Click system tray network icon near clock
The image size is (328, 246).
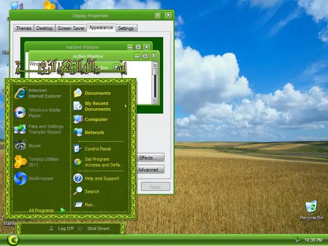click(297, 240)
